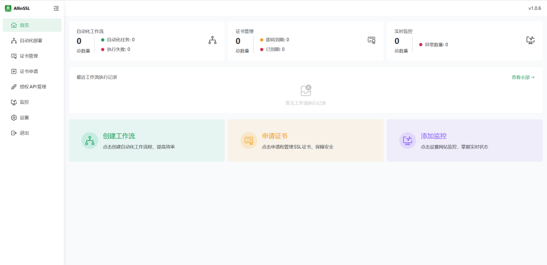This screenshot has width=547, height=265.
Task: Click 异常数量: 0 status line
Action: pos(433,45)
